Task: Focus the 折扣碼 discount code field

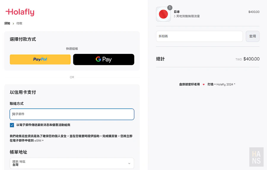Action: [x=199, y=36]
